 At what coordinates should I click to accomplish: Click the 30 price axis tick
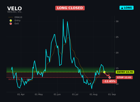pyautogui.click(x=117, y=21)
